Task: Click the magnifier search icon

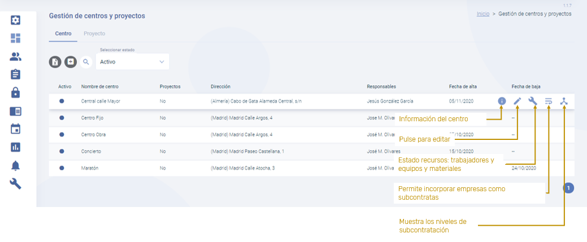Action: [x=86, y=62]
